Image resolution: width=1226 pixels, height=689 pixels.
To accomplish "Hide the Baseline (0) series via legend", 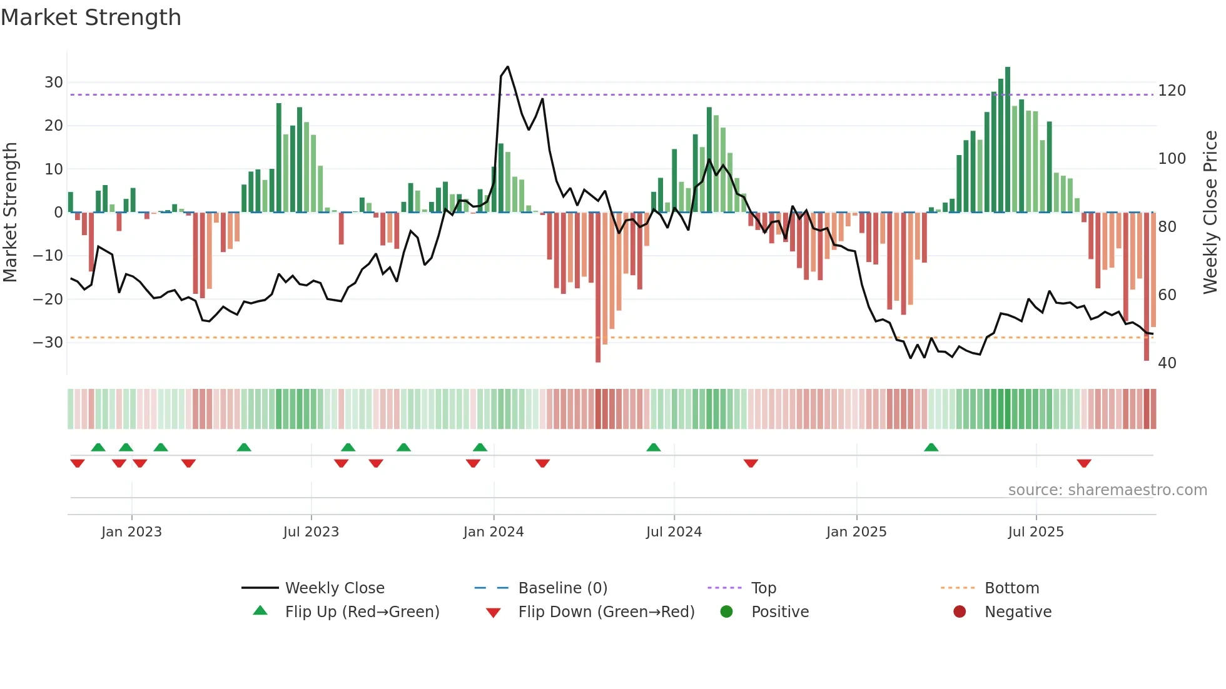I will coord(562,588).
